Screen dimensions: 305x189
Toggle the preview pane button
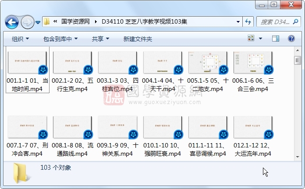[x=276, y=38]
